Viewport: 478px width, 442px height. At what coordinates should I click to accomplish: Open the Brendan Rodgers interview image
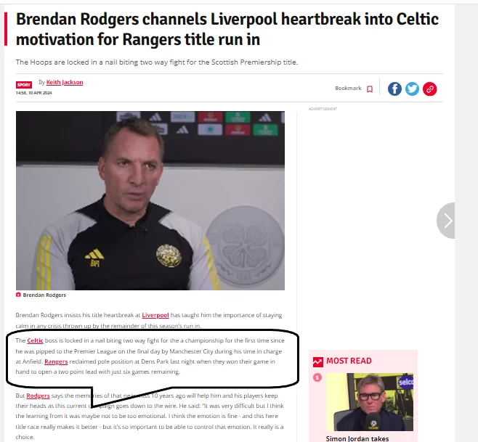point(150,200)
